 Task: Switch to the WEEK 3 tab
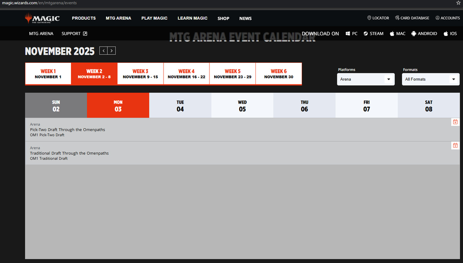pos(140,73)
